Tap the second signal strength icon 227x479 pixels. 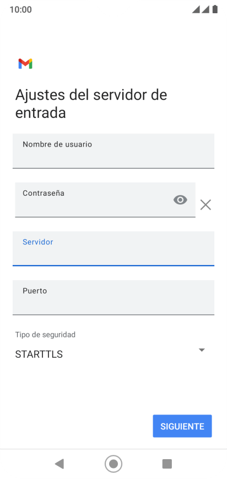pyautogui.click(x=205, y=9)
